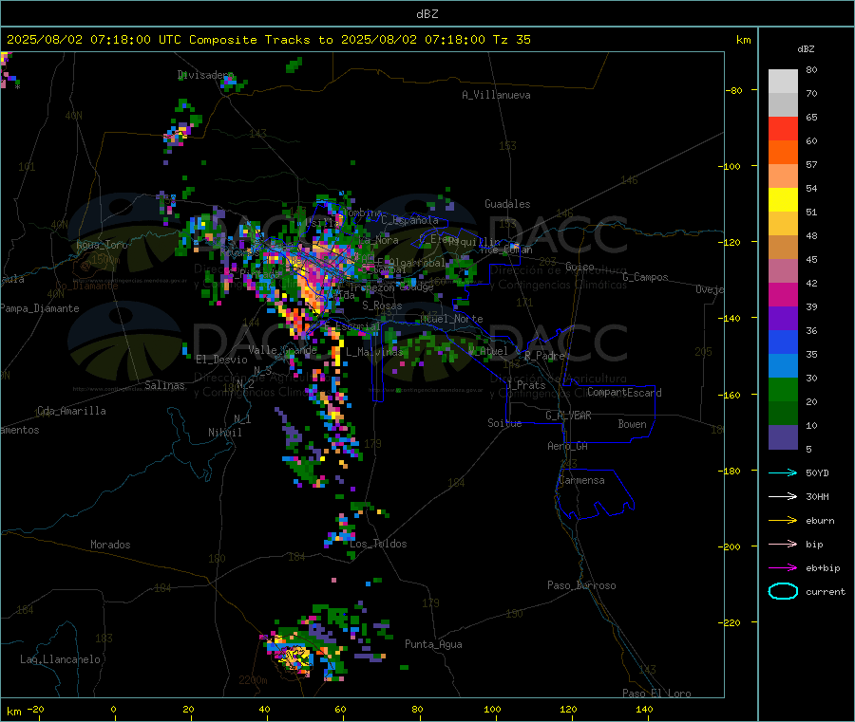Screen dimensions: 855x722
Task: Click the dBZ title at the top
Action: pos(427,14)
